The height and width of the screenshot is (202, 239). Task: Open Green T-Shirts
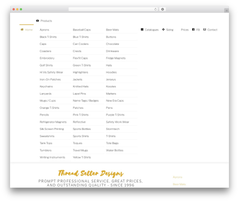coord(82,65)
